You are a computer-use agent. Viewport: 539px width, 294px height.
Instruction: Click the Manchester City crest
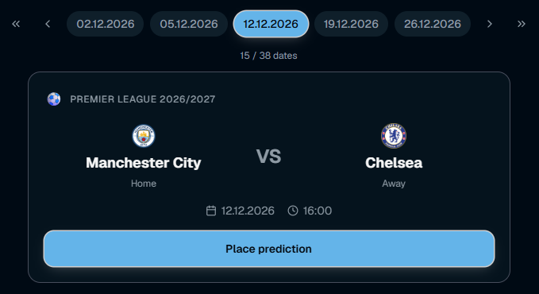(x=144, y=136)
